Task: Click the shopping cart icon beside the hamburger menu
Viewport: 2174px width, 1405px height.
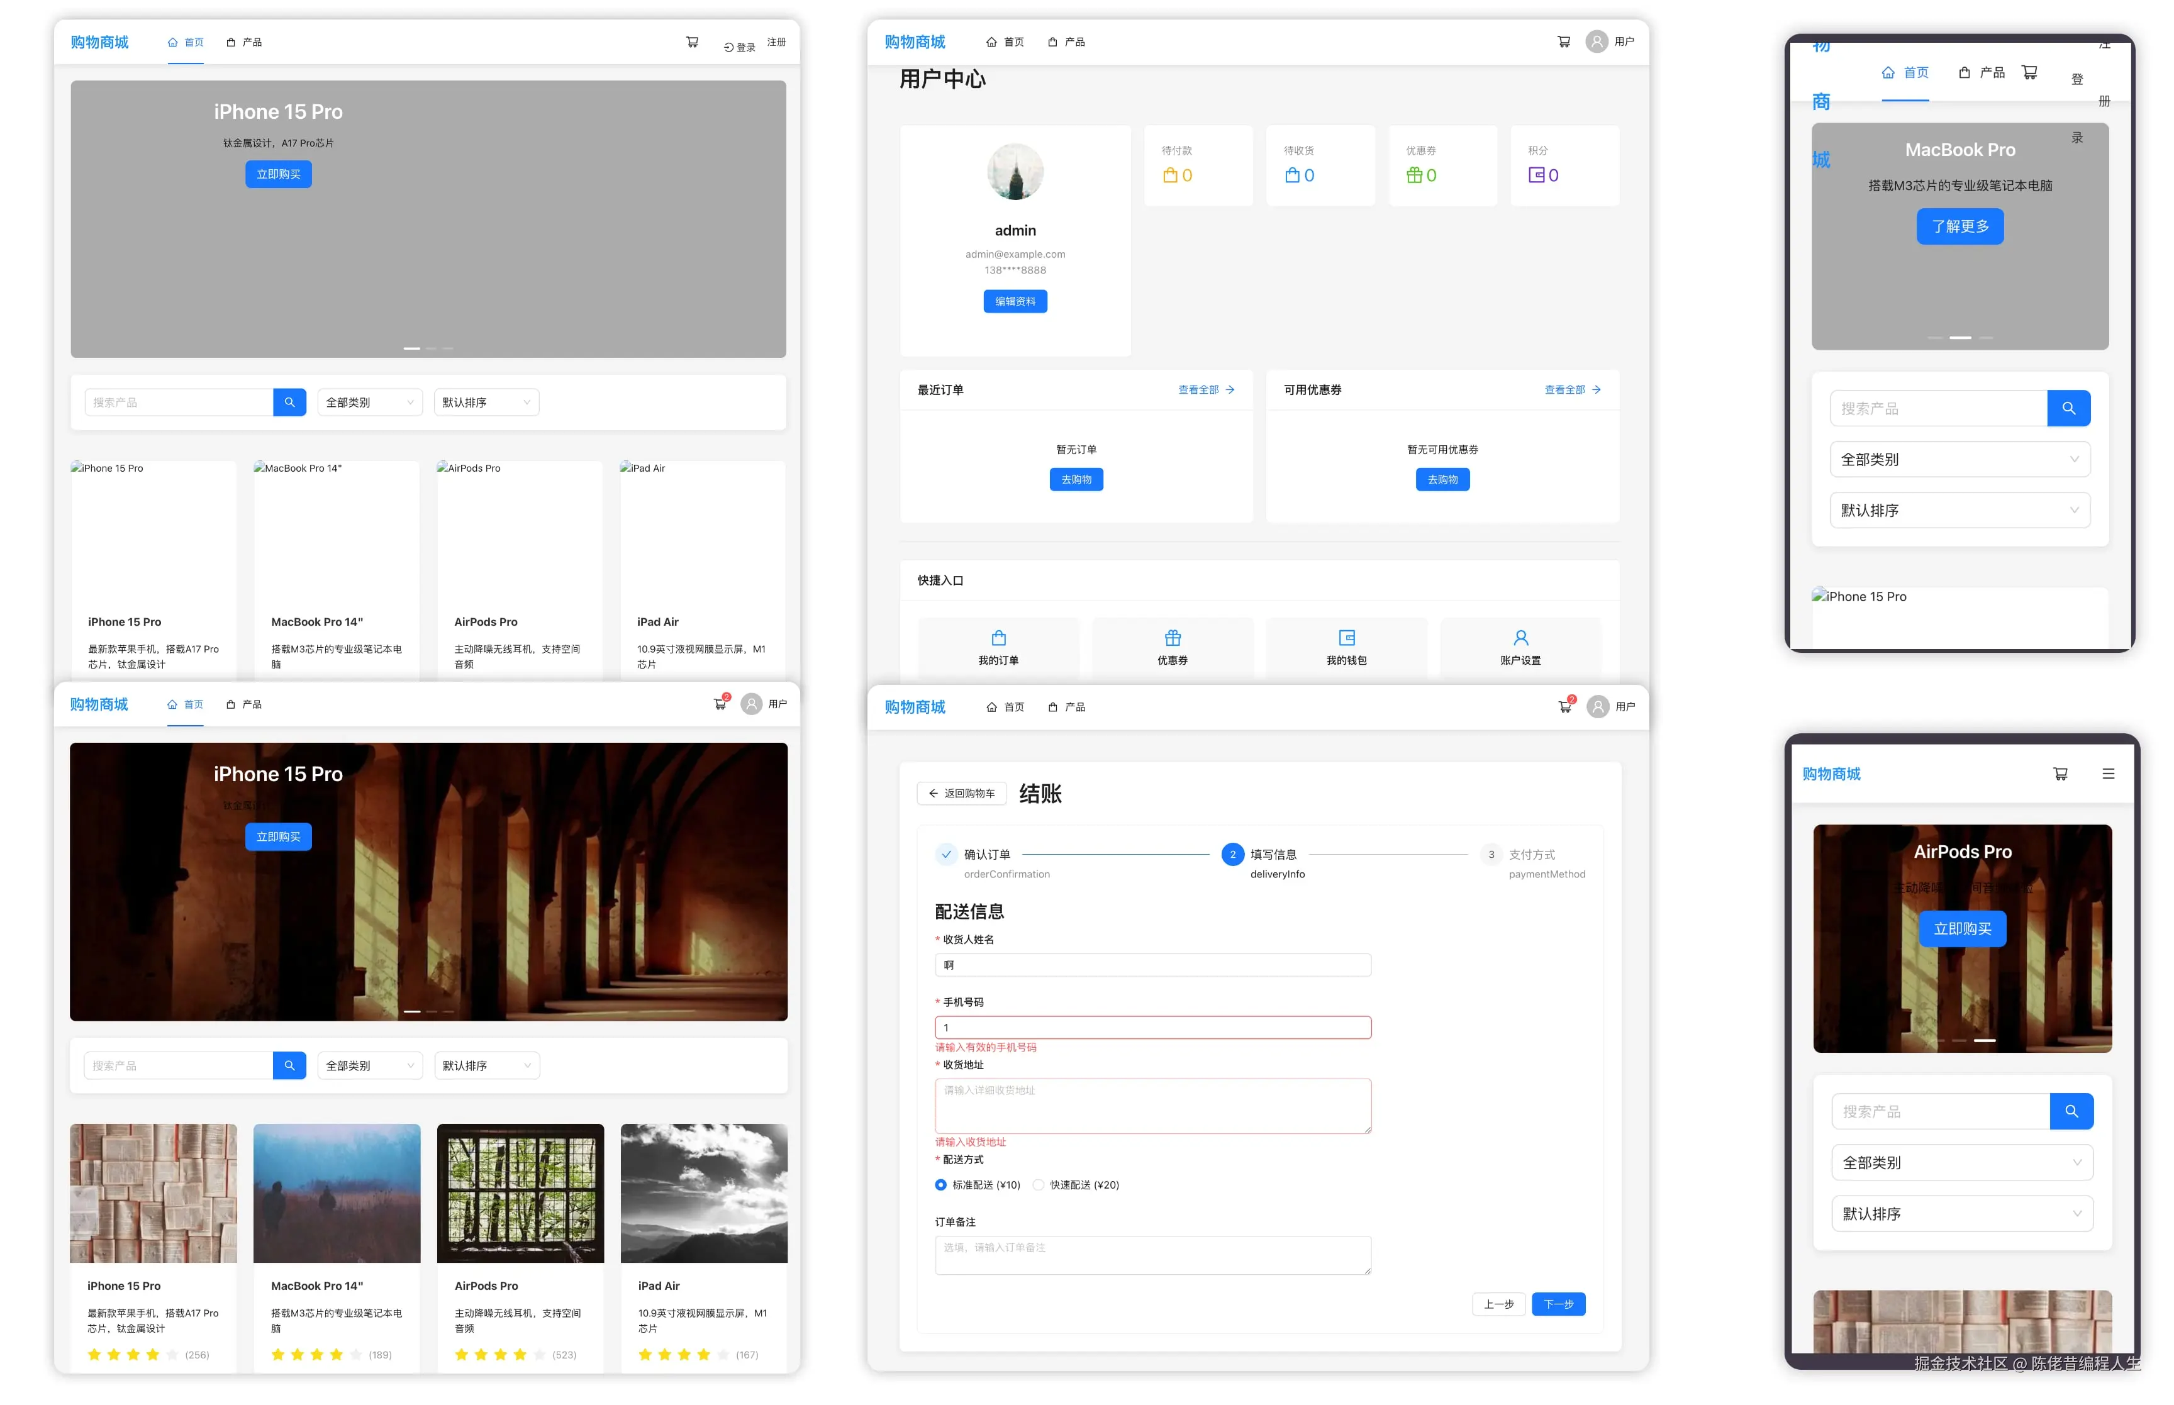Action: click(x=2059, y=774)
